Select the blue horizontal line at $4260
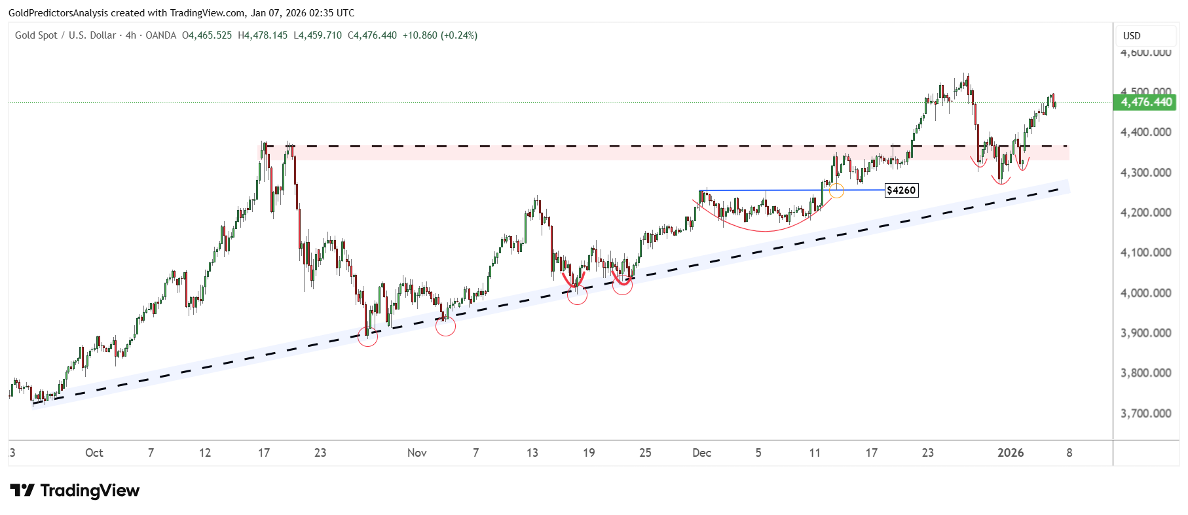The image size is (1188, 515). point(791,190)
